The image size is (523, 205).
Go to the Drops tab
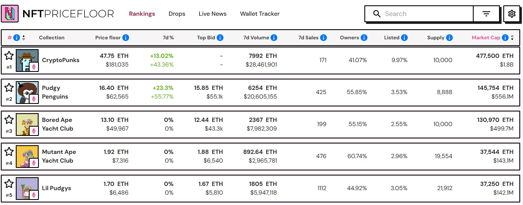177,14
